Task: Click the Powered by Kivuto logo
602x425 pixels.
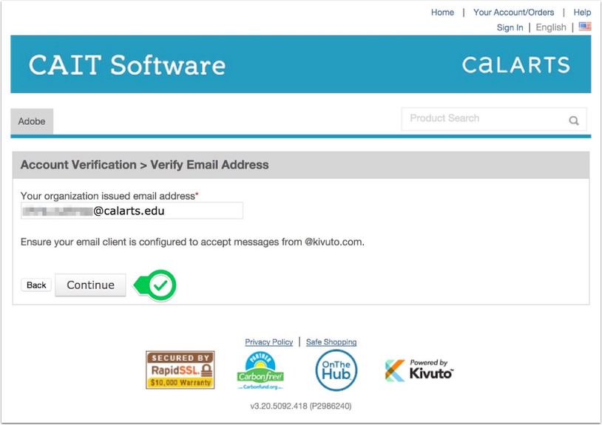Action: point(419,370)
